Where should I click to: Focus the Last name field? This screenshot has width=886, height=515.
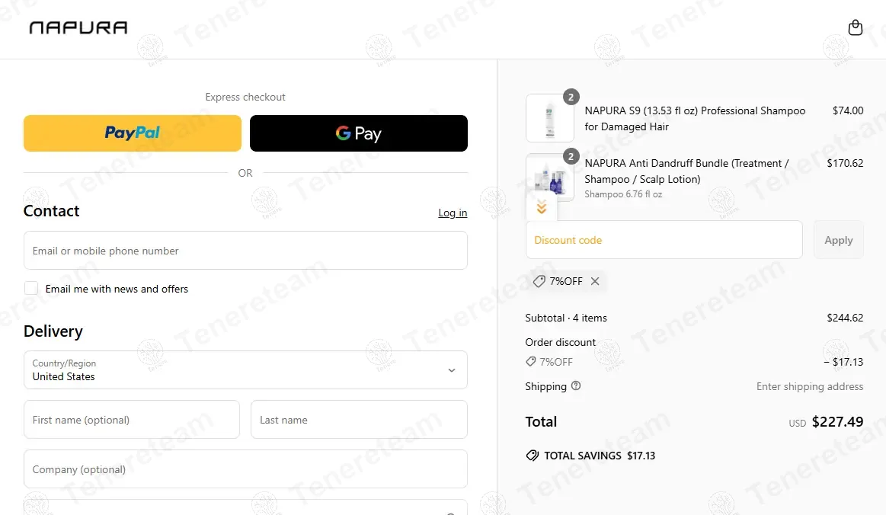(x=359, y=420)
